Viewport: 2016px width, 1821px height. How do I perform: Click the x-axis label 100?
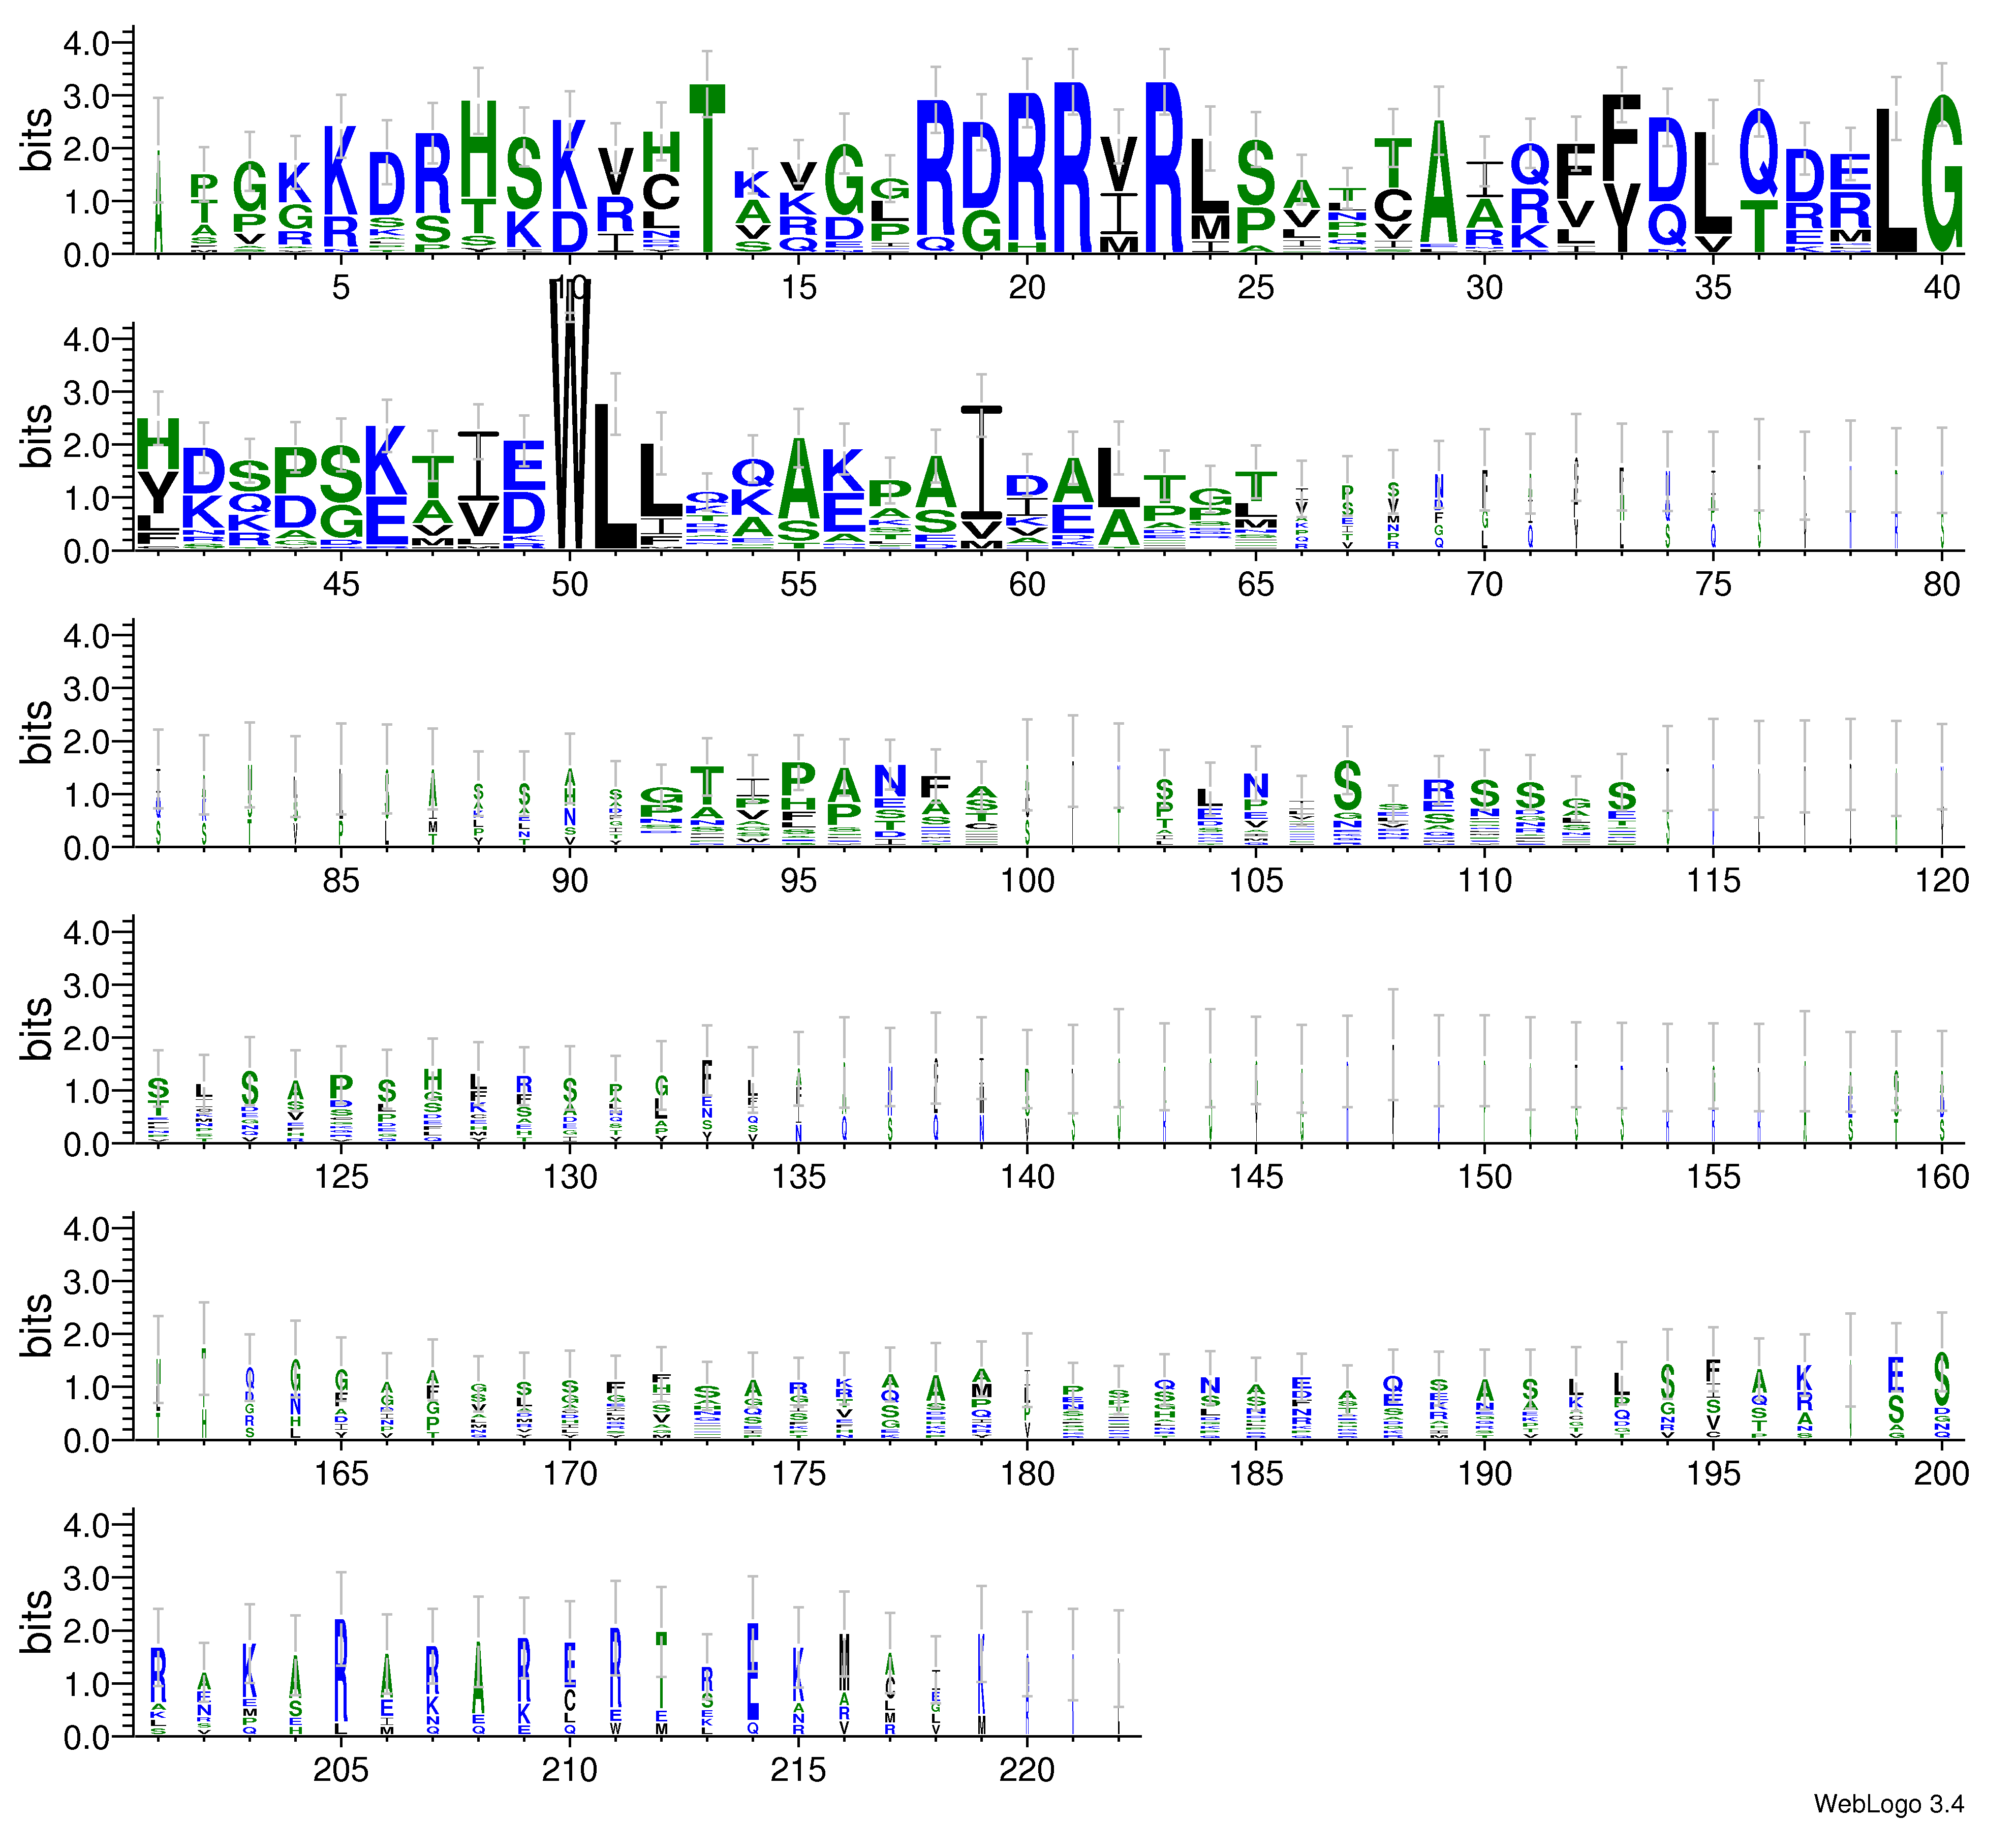pyautogui.click(x=1027, y=880)
